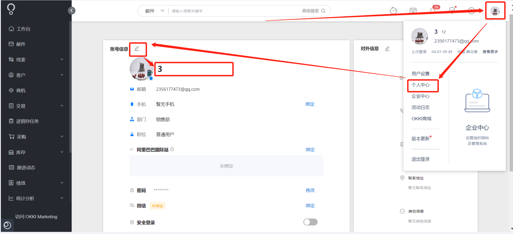Click 退出登录 to log out
This screenshot has width=513, height=234.
point(420,159)
